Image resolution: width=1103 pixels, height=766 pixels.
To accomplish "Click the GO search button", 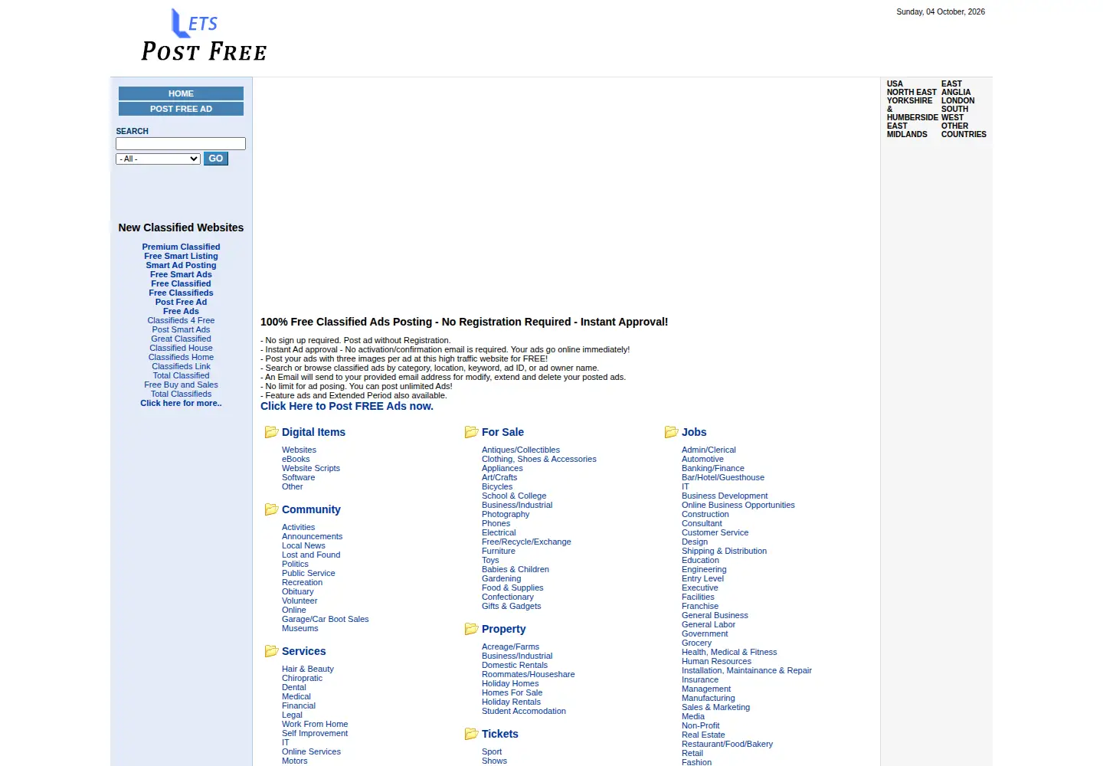I will click(x=216, y=159).
